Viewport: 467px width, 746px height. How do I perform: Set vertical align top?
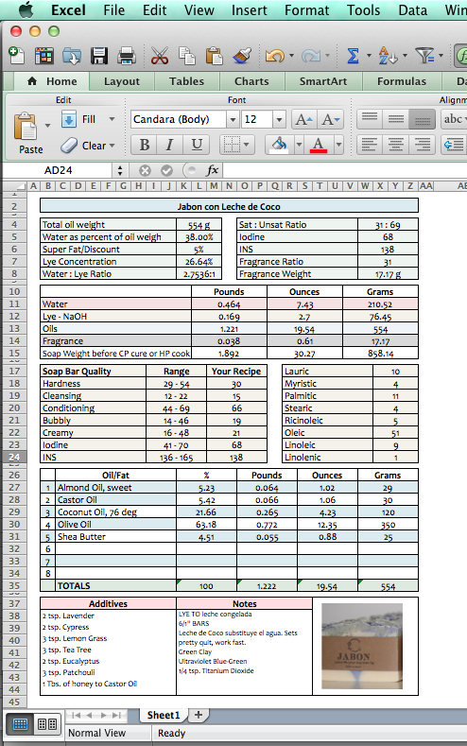(x=370, y=118)
